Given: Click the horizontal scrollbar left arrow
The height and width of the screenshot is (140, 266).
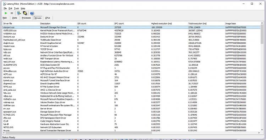Looking at the screenshot, I should click(x=4, y=133).
